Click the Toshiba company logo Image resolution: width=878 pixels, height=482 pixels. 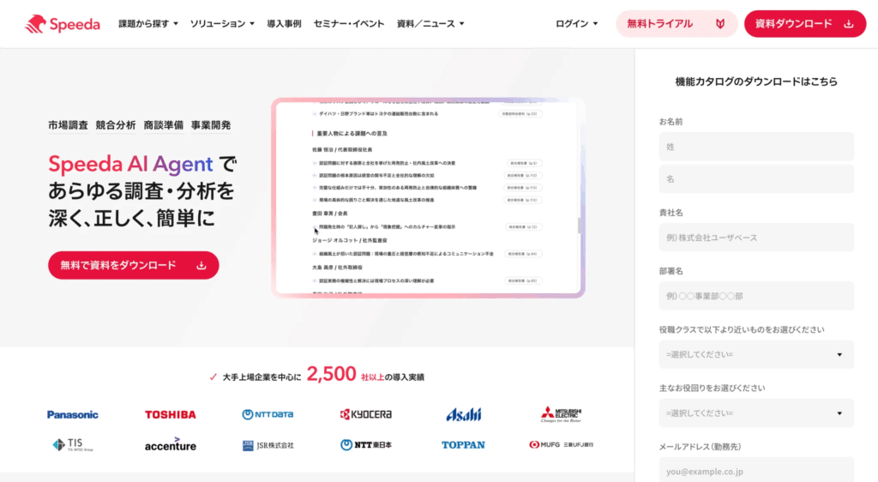click(170, 414)
